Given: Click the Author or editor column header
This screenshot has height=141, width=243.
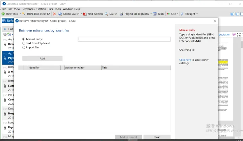Looking at the screenshot, I should click(83, 68).
